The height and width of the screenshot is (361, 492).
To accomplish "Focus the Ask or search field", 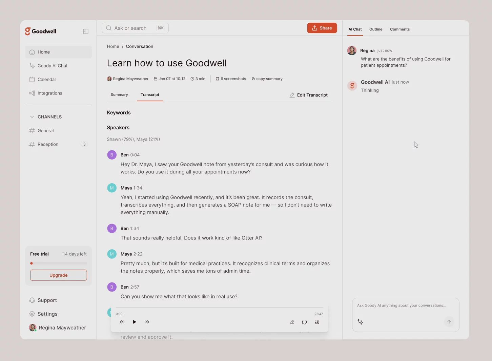I will click(135, 28).
